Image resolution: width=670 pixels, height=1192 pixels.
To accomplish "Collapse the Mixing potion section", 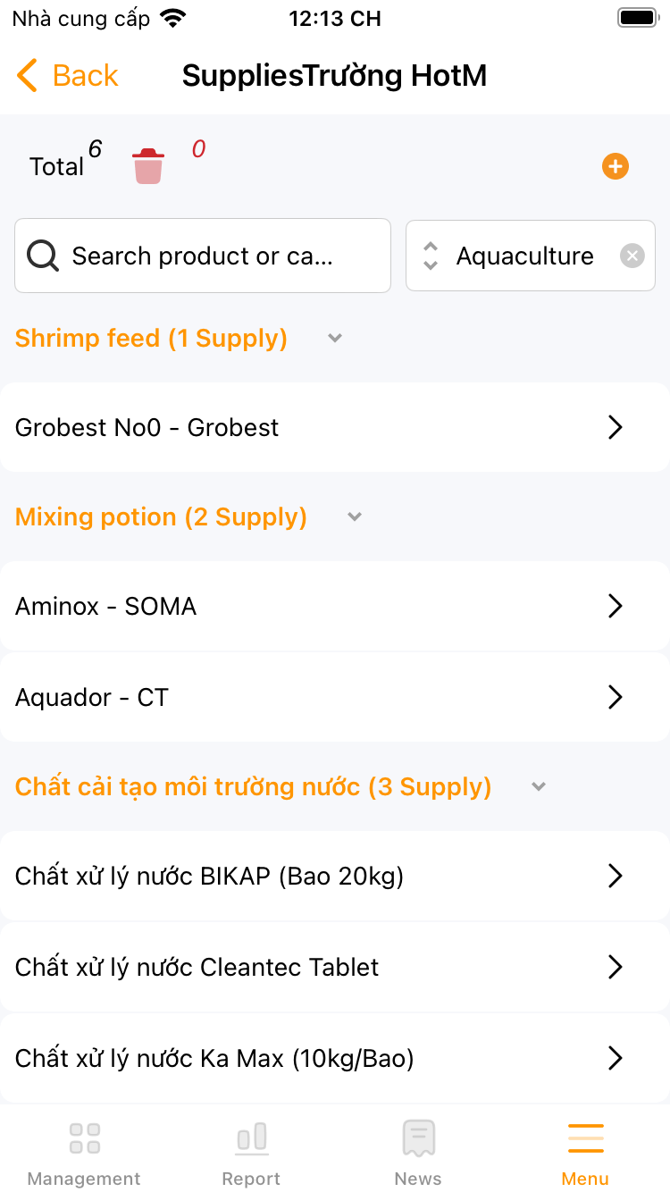I will coord(355,517).
